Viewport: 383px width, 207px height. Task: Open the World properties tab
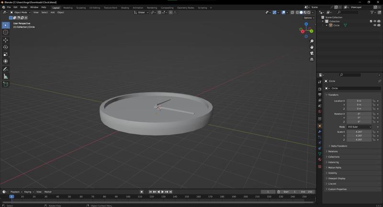pos(320,112)
